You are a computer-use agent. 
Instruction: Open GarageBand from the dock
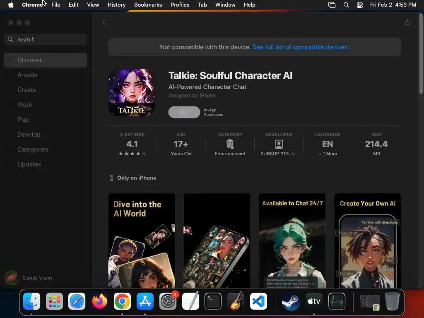pyautogui.click(x=236, y=301)
